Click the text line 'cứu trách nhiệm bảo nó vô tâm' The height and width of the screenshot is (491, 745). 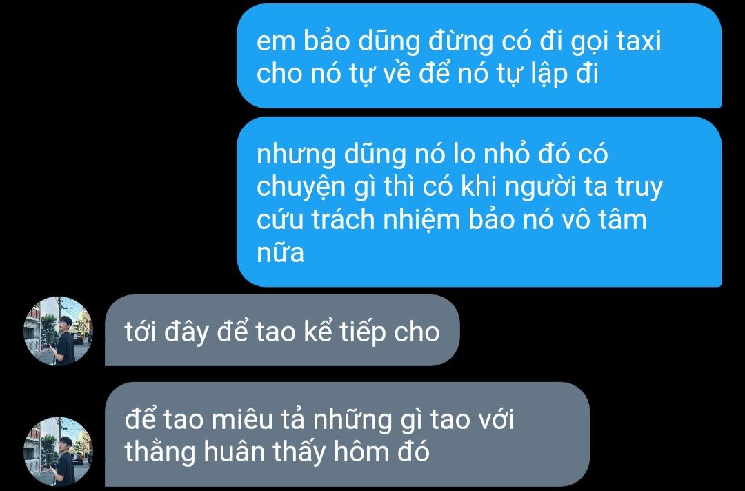[452, 219]
